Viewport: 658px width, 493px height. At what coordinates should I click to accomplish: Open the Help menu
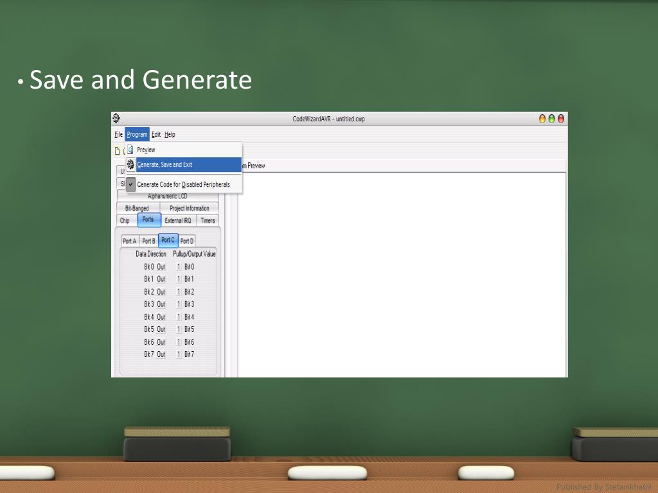pos(170,135)
